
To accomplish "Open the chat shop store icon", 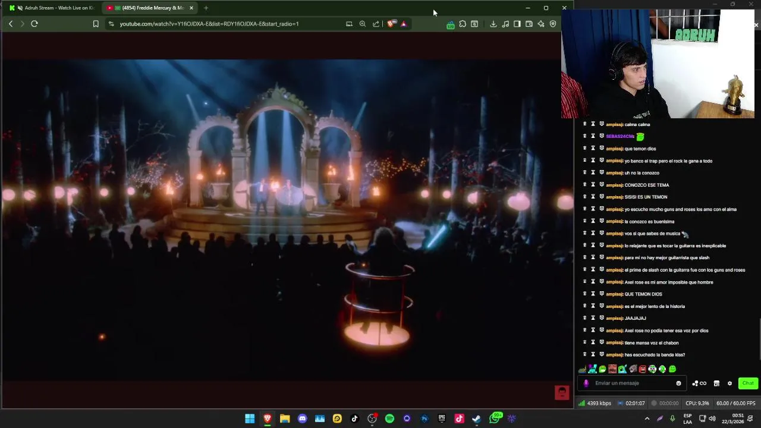I will pos(716,383).
